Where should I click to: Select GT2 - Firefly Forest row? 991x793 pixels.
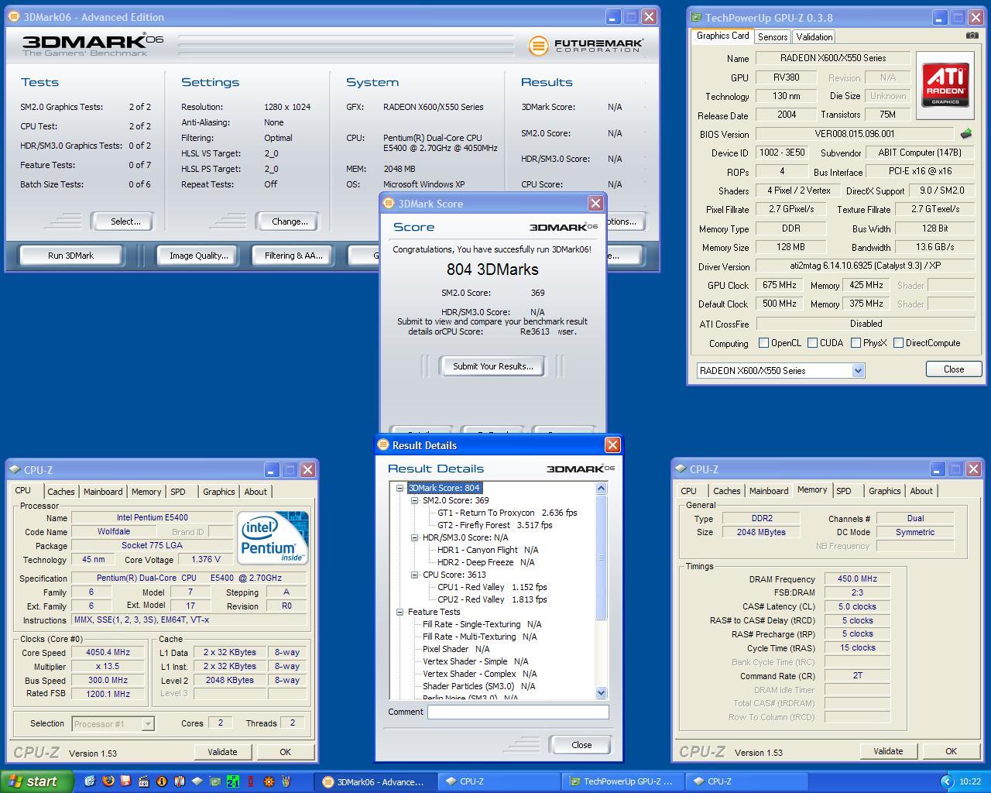pyautogui.click(x=495, y=525)
